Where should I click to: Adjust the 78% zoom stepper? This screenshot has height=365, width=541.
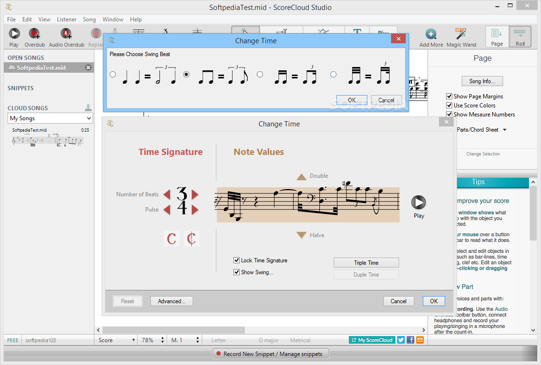[162, 340]
